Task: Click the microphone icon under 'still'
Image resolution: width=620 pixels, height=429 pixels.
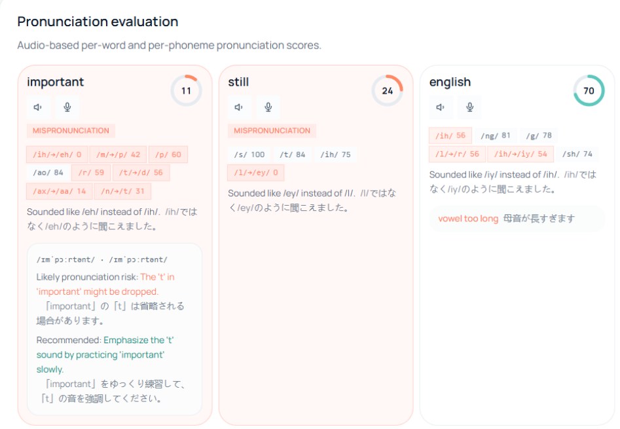Action: (x=268, y=107)
